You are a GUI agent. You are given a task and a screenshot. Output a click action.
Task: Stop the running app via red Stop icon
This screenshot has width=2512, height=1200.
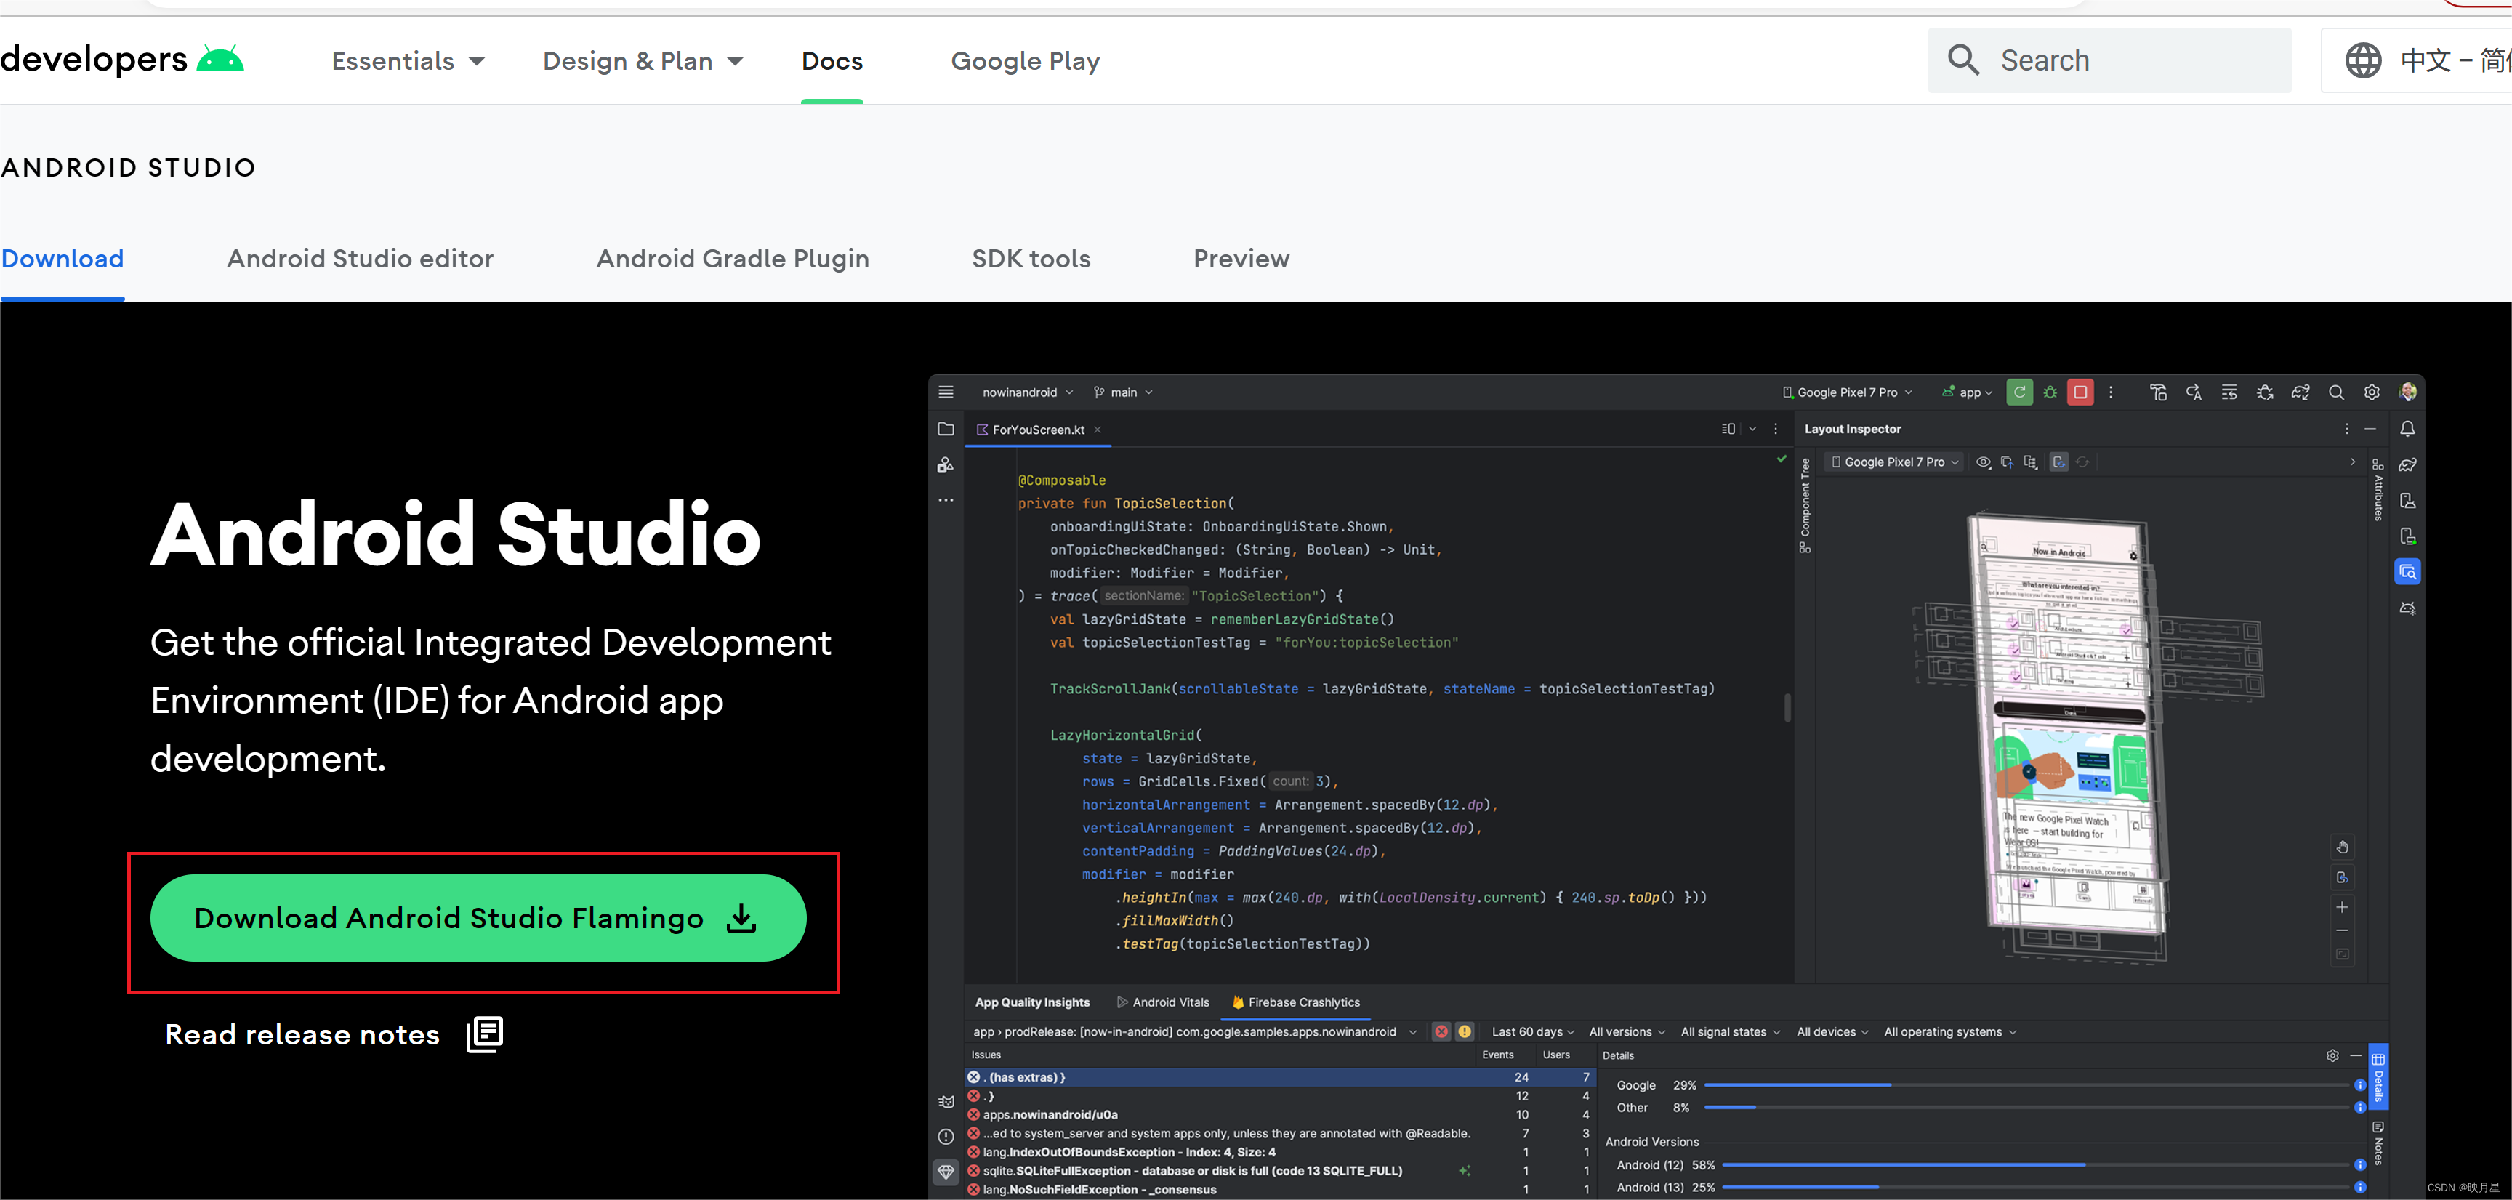(x=2081, y=392)
